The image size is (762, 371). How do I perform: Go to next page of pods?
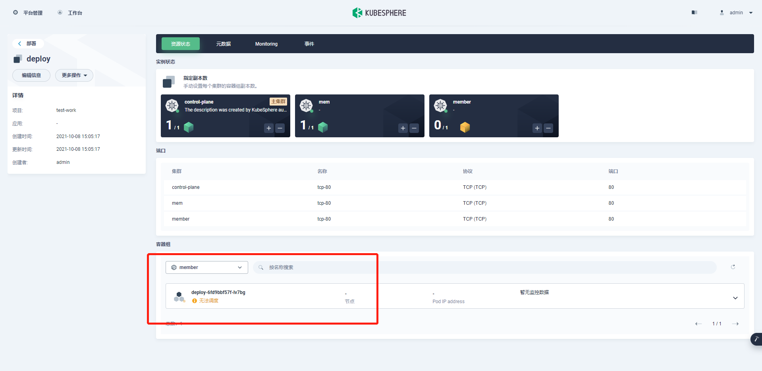(x=735, y=324)
